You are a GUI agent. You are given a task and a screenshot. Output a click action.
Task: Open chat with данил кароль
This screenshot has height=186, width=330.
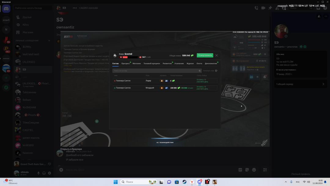33,138
